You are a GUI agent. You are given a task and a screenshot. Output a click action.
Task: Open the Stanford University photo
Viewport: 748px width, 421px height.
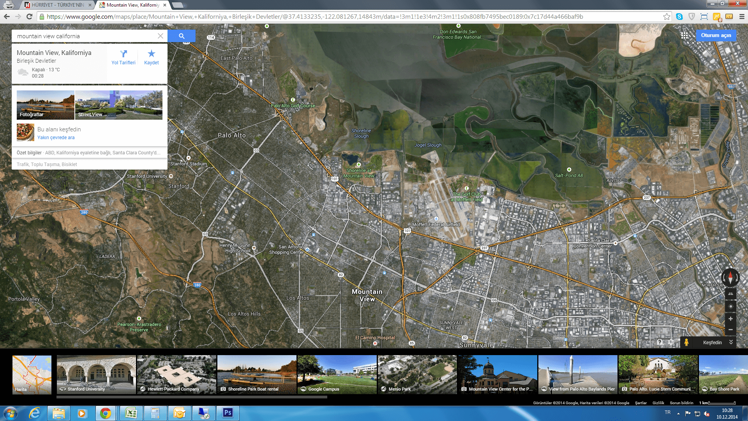96,375
